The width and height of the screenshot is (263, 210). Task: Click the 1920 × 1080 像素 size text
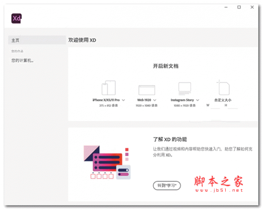coord(146,106)
